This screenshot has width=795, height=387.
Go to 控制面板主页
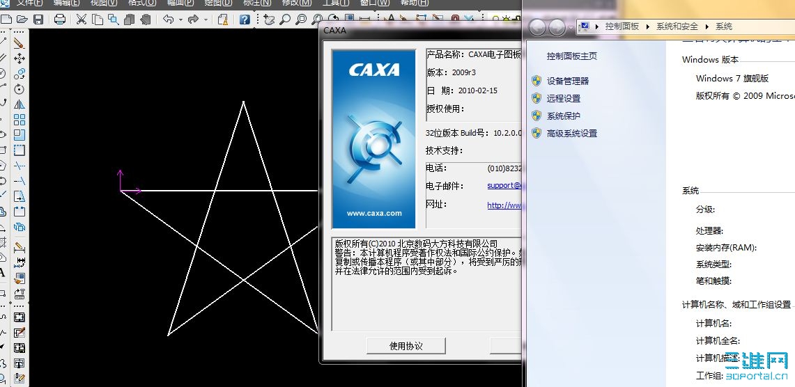572,56
